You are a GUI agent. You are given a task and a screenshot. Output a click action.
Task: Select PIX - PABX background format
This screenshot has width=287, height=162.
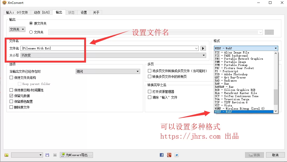tap(244, 56)
